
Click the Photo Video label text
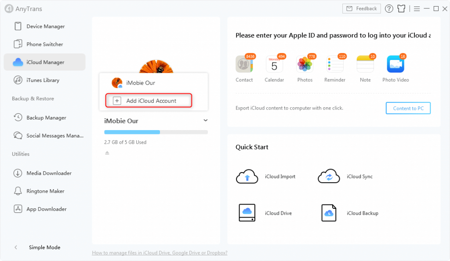click(396, 80)
